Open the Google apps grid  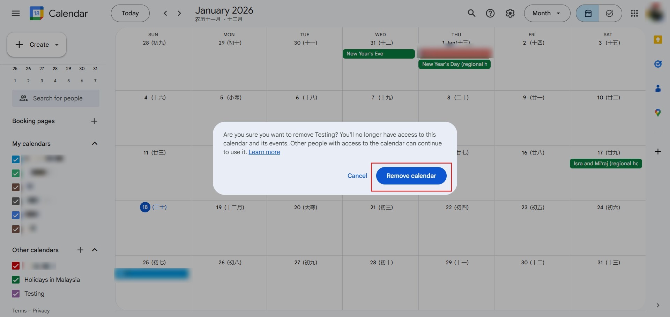(634, 13)
